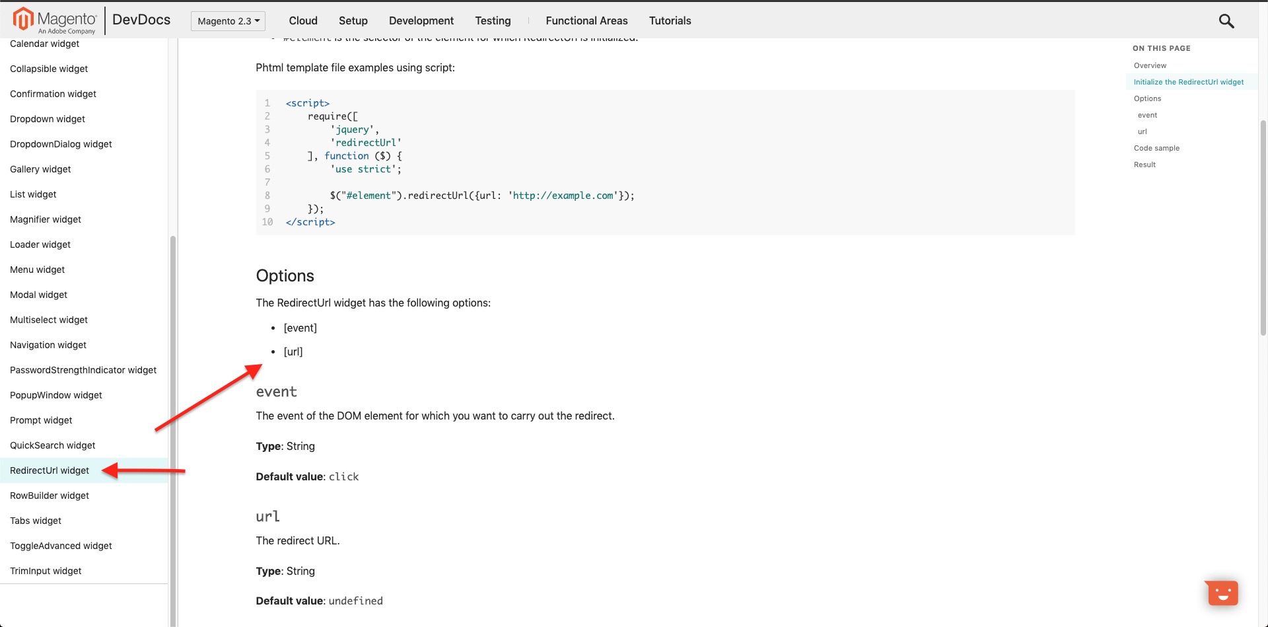The width and height of the screenshot is (1268, 627).
Task: Click the main page scrollbar
Action: 1263,228
